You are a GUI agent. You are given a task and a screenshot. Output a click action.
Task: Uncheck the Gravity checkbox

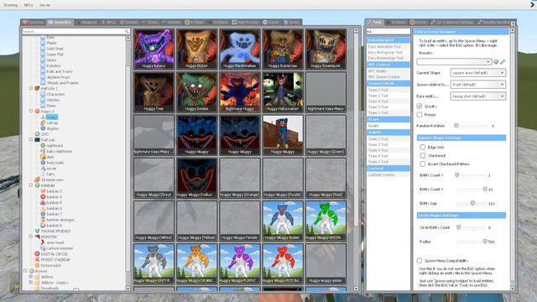[x=420, y=107]
